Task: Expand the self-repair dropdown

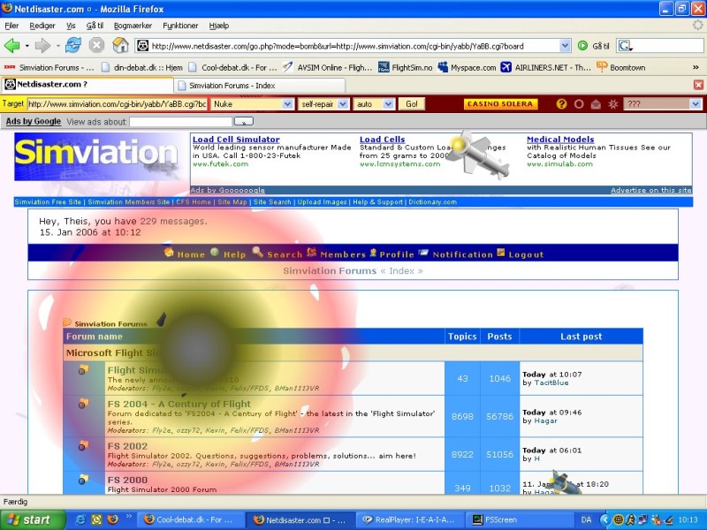Action: [323, 104]
